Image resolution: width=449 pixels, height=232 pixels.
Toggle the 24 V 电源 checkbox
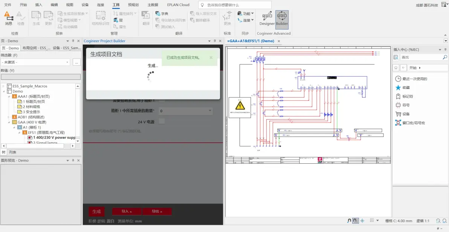click(162, 121)
